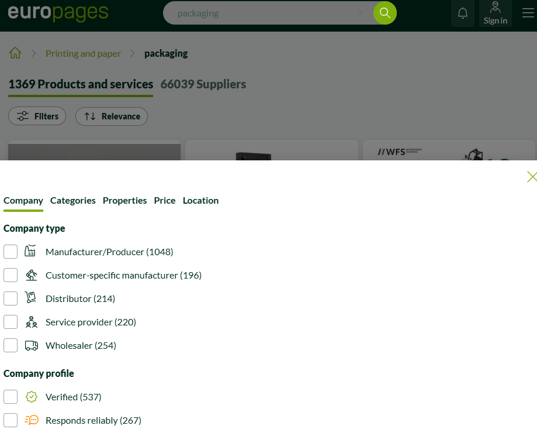Image resolution: width=537 pixels, height=436 pixels.
Task: Click the europages logo
Action: tap(58, 12)
